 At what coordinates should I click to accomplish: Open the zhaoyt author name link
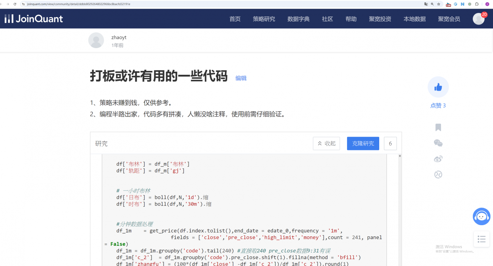point(119,37)
